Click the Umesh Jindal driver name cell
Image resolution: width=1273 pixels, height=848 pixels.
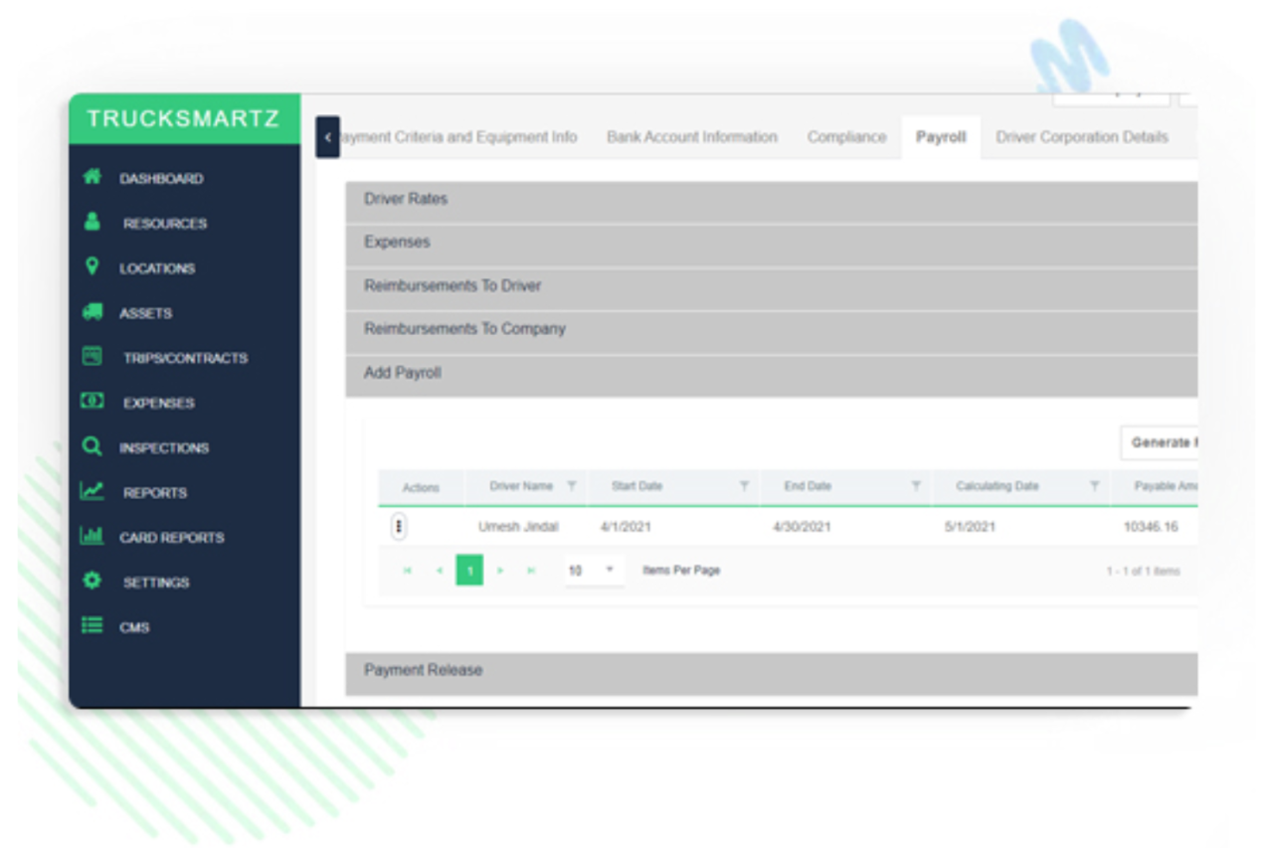pyautogui.click(x=518, y=527)
